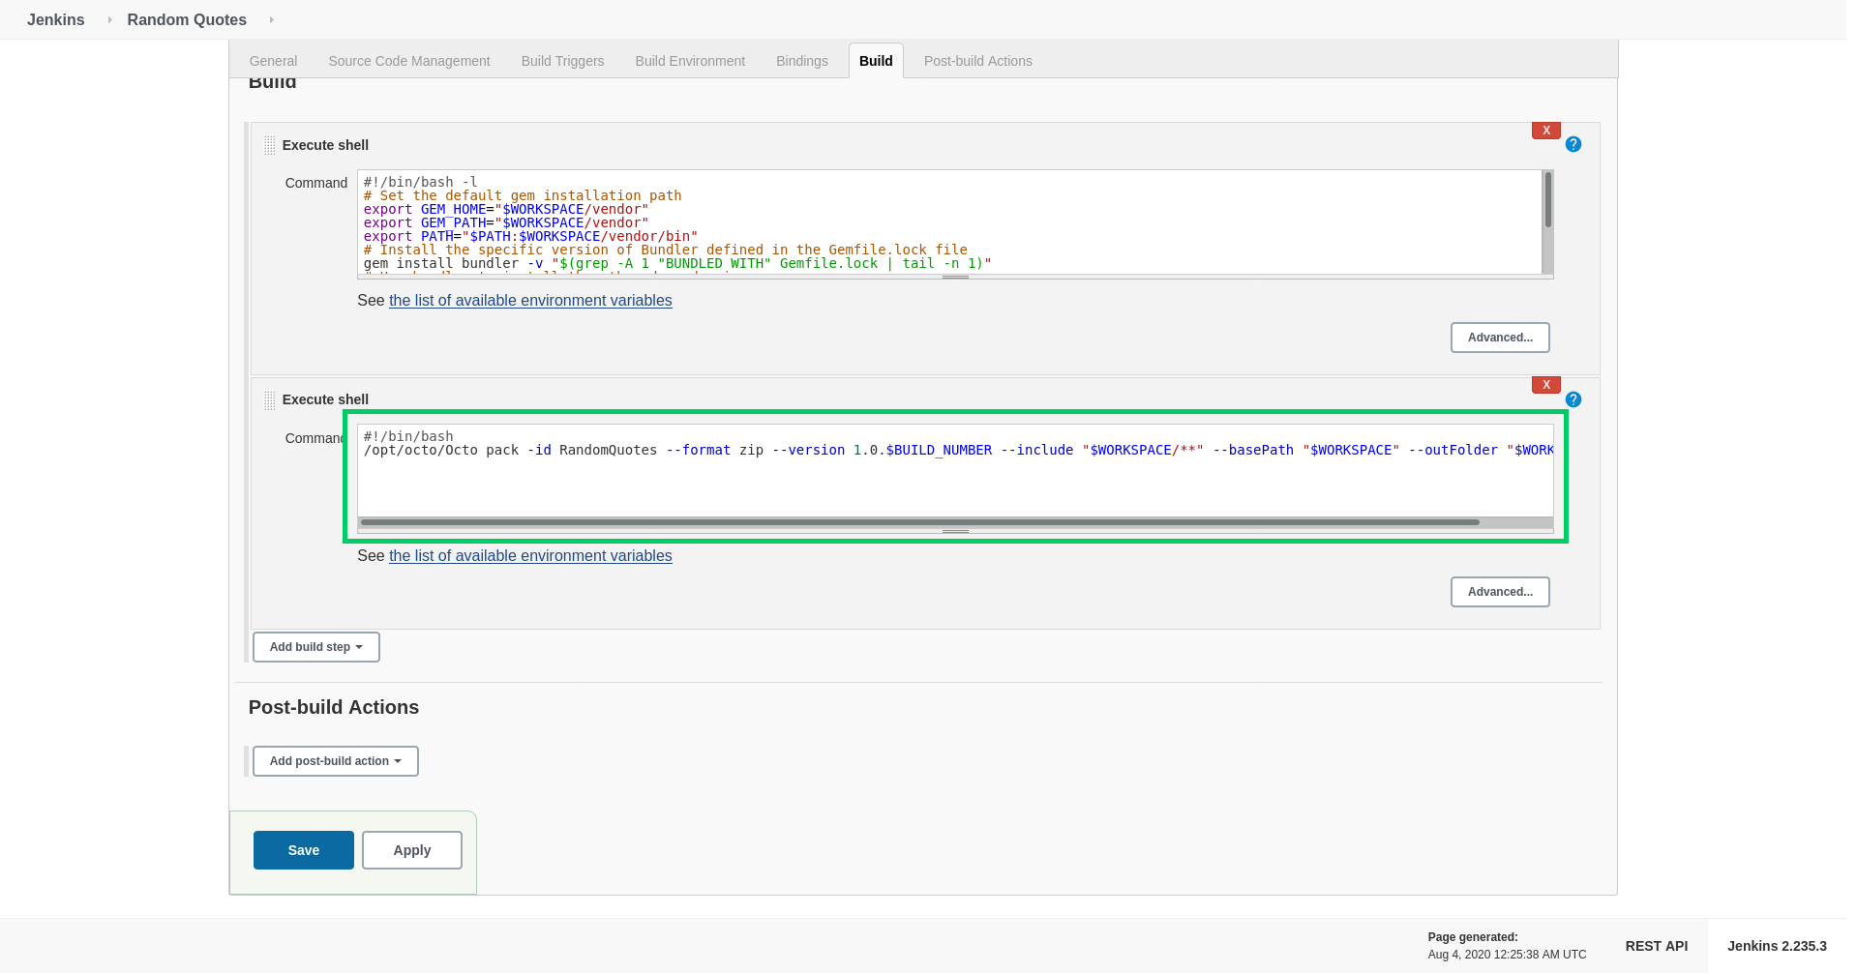The height and width of the screenshot is (973, 1858).
Task: Click resize grip below first command box
Action: 954,278
